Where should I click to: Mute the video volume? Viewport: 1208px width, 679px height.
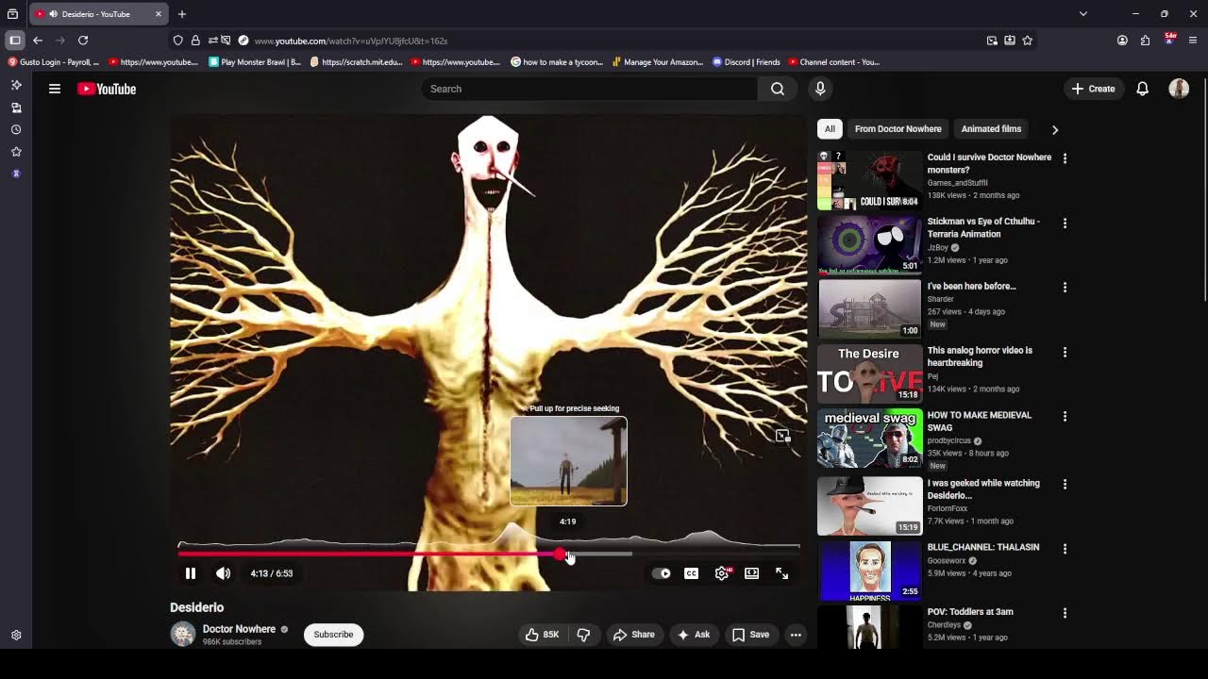pos(223,573)
